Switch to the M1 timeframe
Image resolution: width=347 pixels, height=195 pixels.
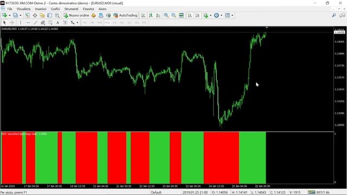[85, 23]
